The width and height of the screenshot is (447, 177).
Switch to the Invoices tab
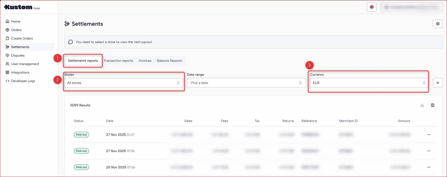[145, 61]
